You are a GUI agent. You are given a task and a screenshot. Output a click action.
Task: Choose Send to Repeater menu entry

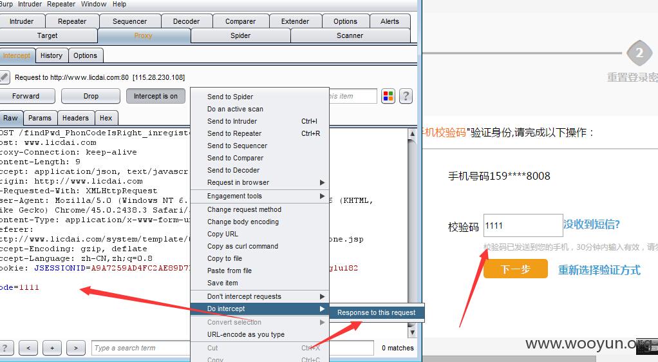(259, 133)
